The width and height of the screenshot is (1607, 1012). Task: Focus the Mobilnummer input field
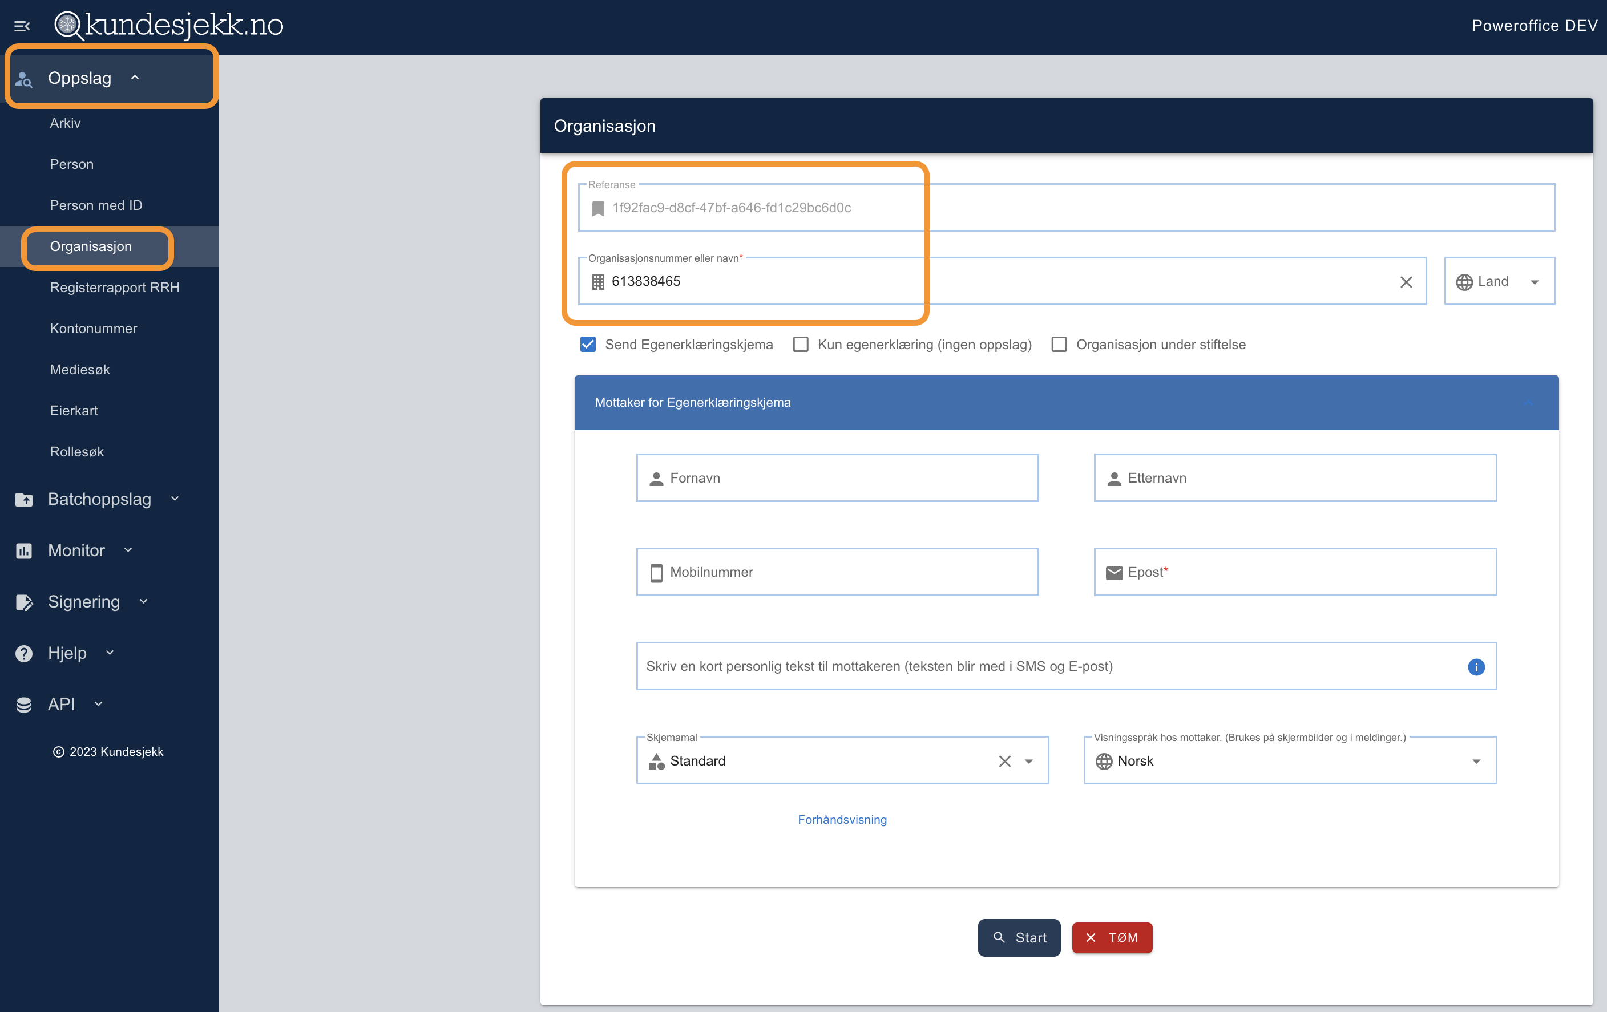[837, 572]
